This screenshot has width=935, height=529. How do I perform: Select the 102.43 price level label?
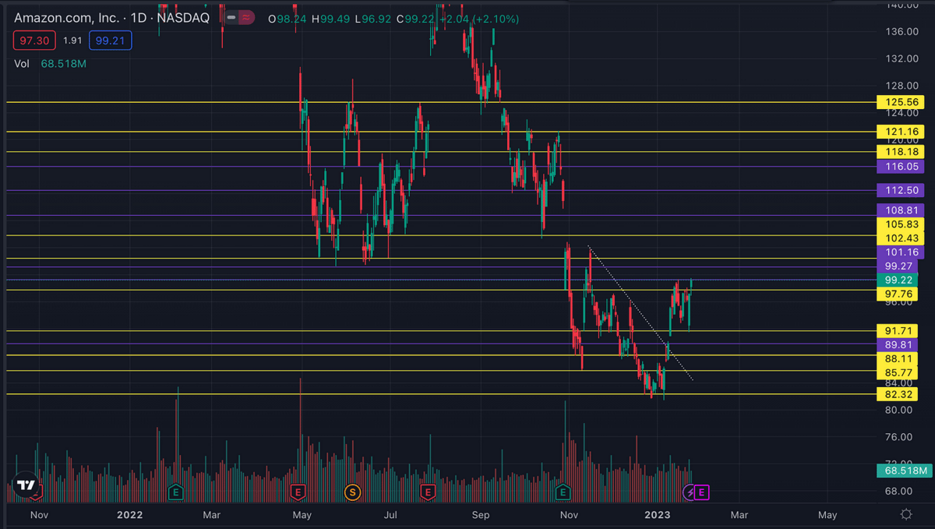(x=900, y=238)
